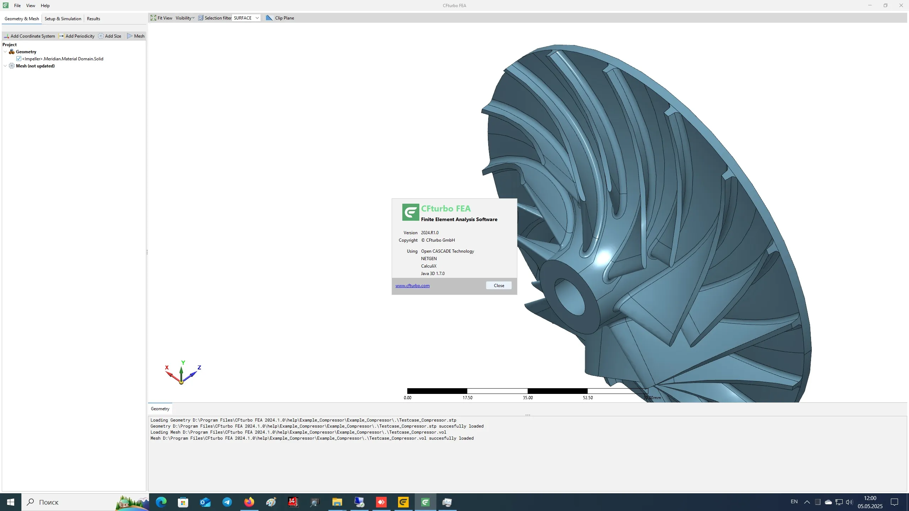This screenshot has height=511, width=909.
Task: Click OneDrive cloud tray icon
Action: pyautogui.click(x=828, y=502)
